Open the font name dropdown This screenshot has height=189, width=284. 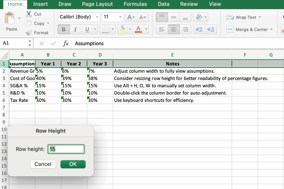pyautogui.click(x=97, y=17)
